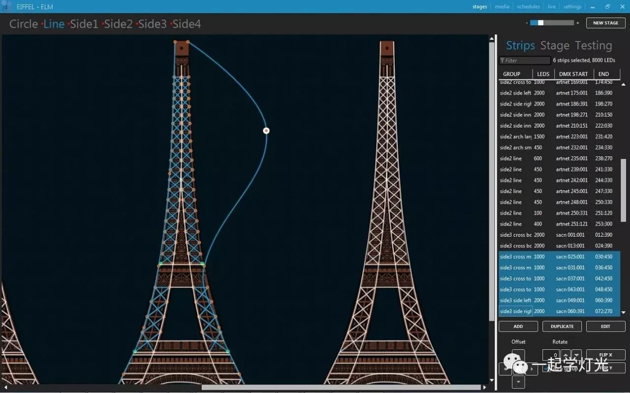Click the FLIP X button

pos(606,355)
